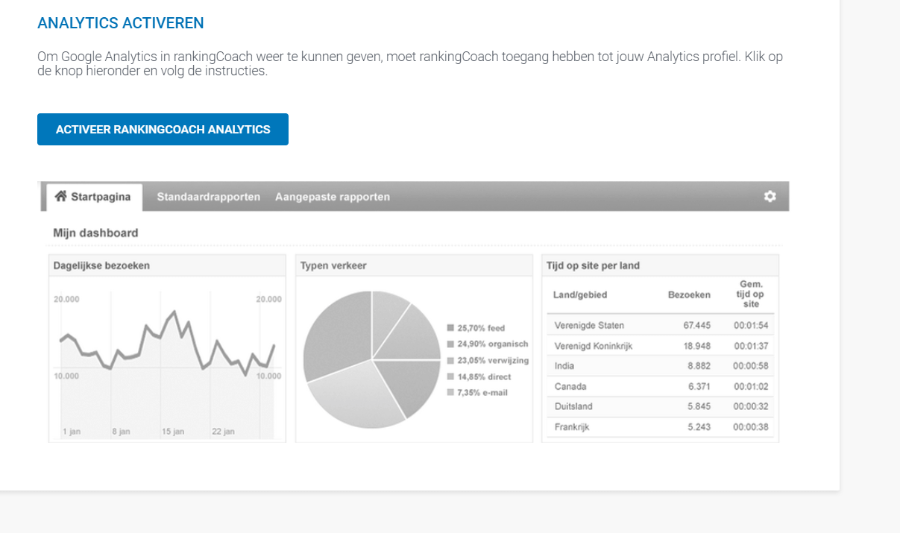
Task: Click the 67.445 visits value
Action: point(696,326)
